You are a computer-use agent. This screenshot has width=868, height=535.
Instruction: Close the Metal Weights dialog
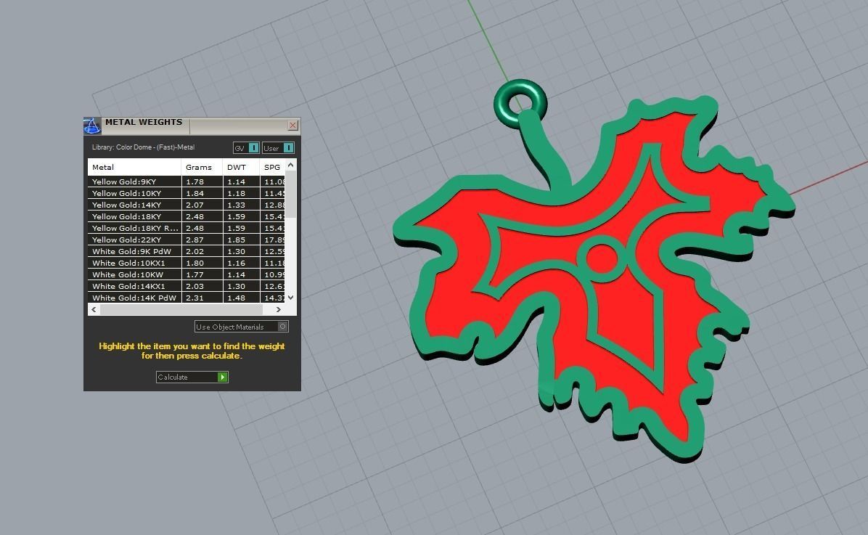[292, 126]
